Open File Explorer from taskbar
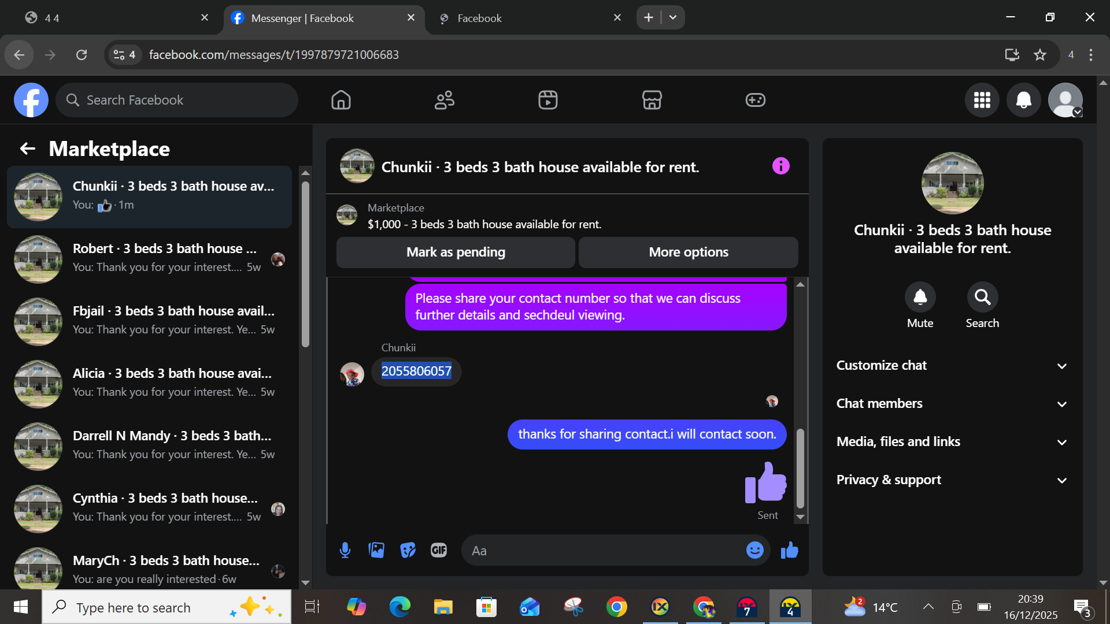The image size is (1110, 624). [443, 607]
